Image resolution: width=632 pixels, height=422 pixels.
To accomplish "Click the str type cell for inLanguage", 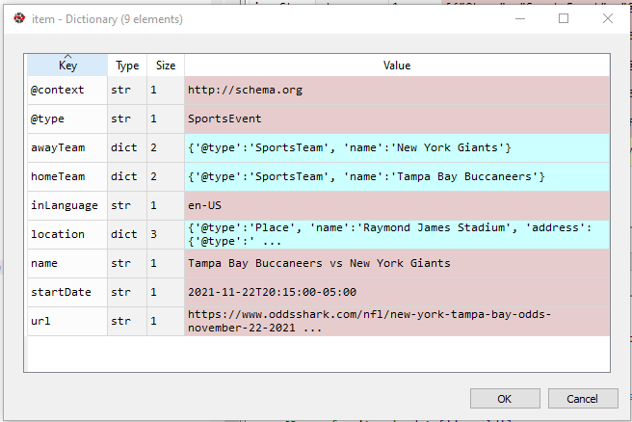I will (127, 206).
